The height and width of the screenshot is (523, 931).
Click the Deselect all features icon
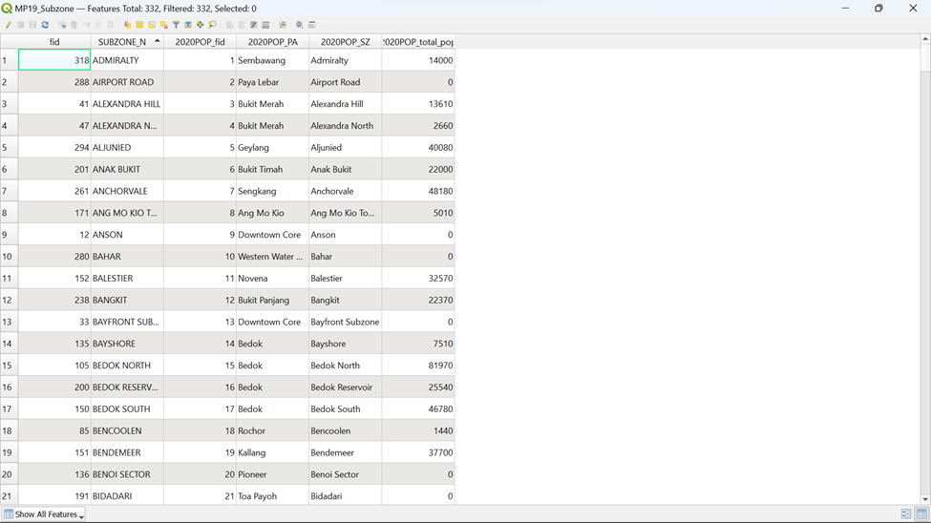point(163,25)
